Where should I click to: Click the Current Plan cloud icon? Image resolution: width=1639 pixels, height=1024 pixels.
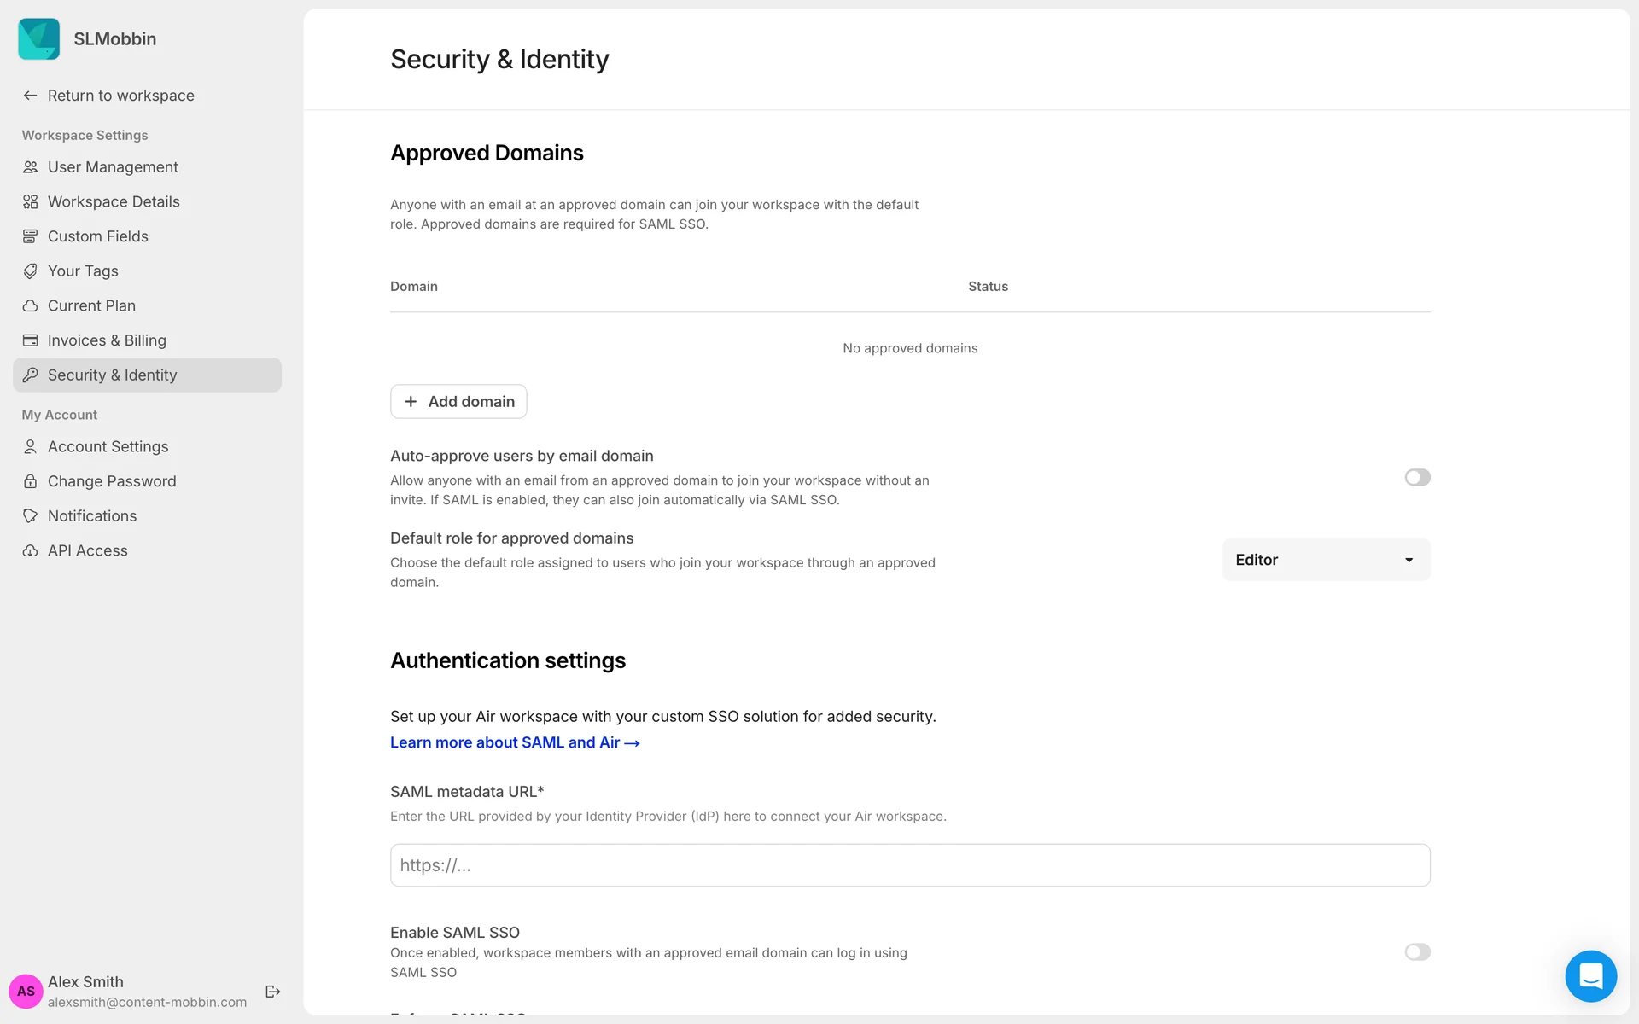31,305
